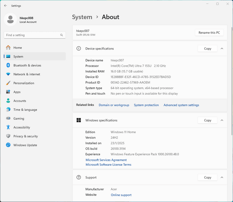Open the Home settings page

tap(35, 48)
